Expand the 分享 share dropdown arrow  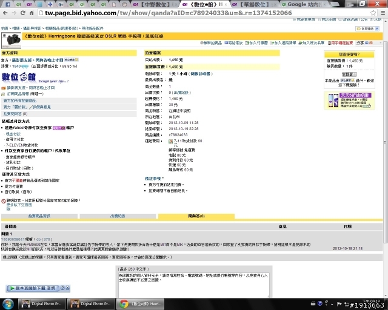(x=380, y=43)
